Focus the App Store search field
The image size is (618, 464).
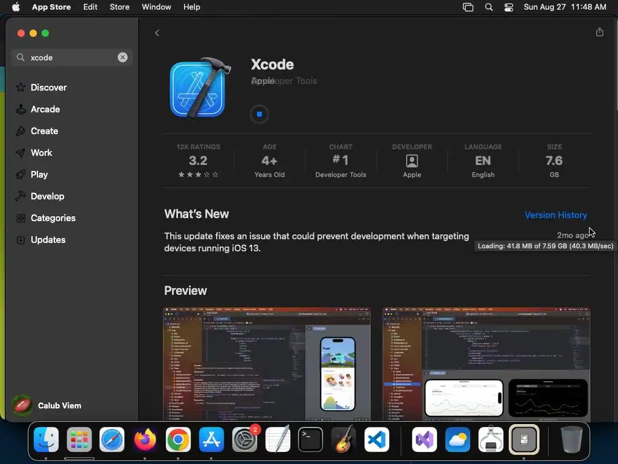point(72,57)
